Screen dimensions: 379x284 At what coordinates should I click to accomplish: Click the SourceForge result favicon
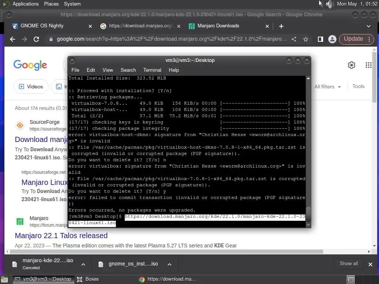tap(20, 125)
